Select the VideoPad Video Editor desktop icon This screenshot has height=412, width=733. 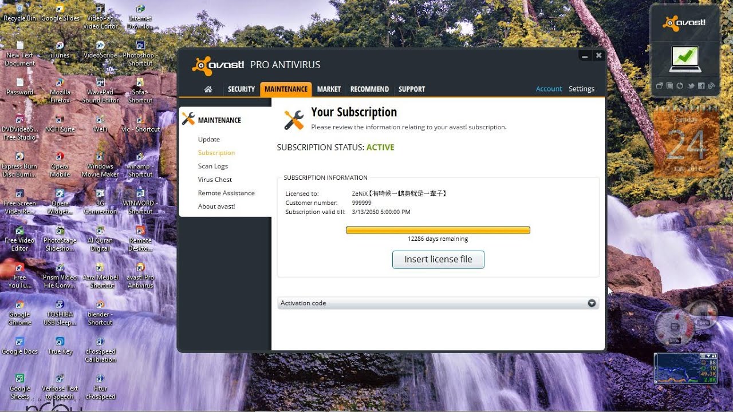tap(100, 18)
